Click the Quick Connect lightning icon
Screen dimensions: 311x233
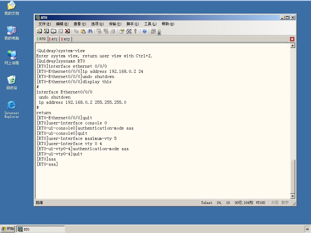point(46,31)
